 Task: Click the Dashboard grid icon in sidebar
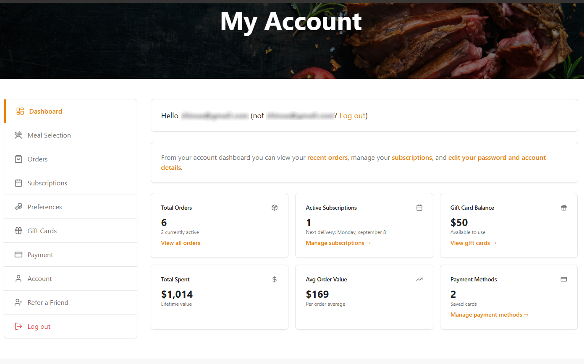tap(20, 111)
